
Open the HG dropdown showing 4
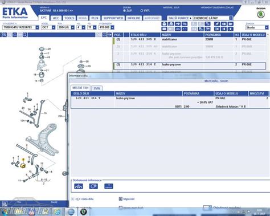pyautogui.click(x=84, y=27)
